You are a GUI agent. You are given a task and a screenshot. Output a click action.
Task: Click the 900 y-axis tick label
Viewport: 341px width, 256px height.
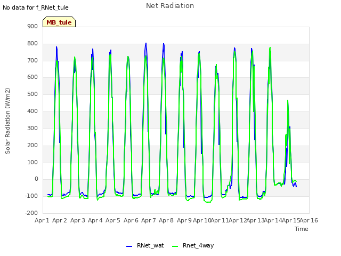(33, 26)
